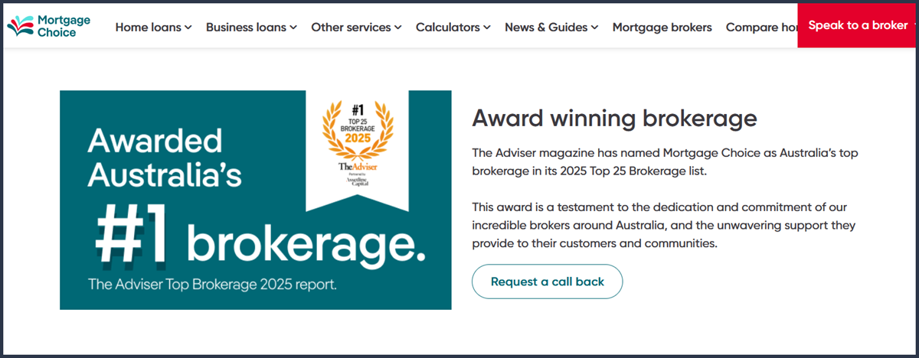The image size is (919, 358).
Task: Click the Mortgage Choice wave logo icon
Action: (x=20, y=27)
